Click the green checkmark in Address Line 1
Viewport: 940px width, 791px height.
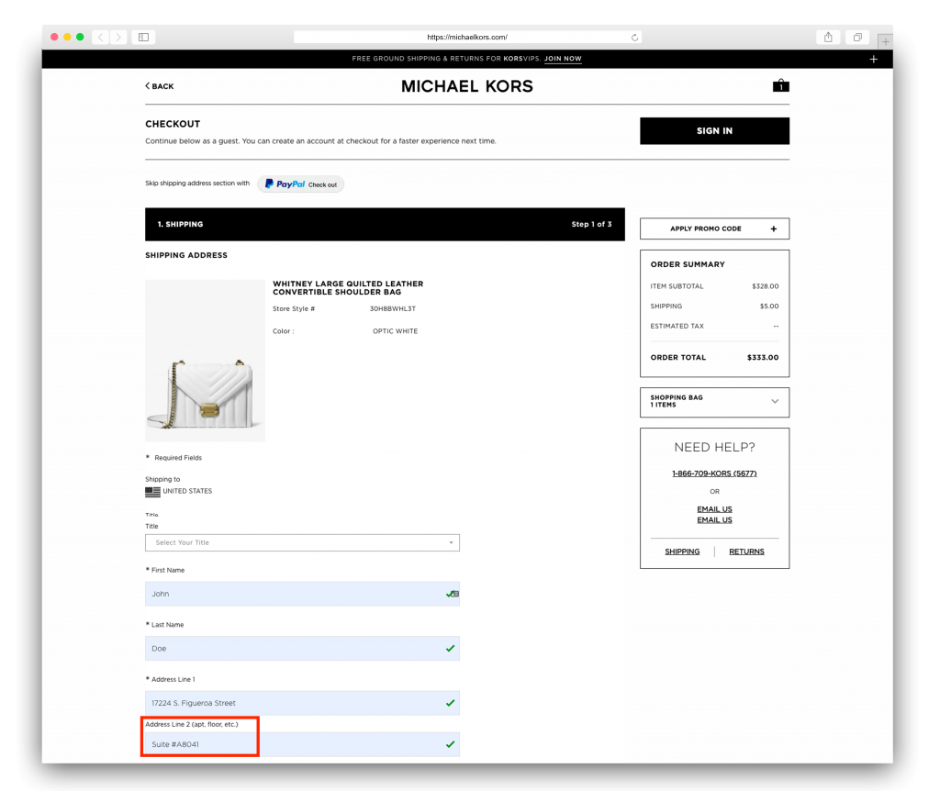tap(450, 703)
